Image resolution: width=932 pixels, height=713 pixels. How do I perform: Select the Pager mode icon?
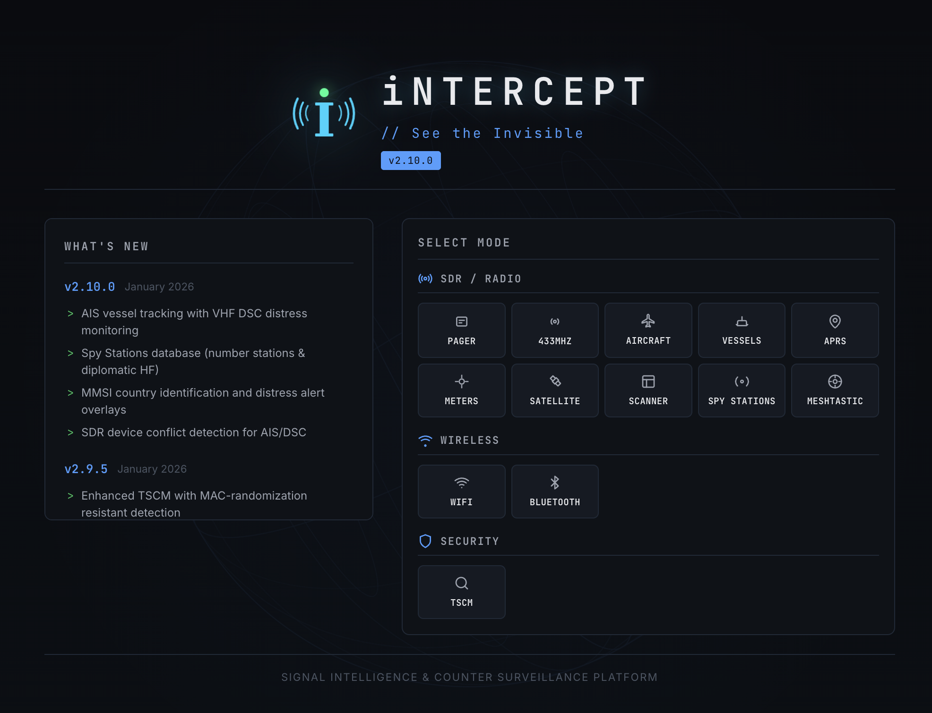coord(461,330)
